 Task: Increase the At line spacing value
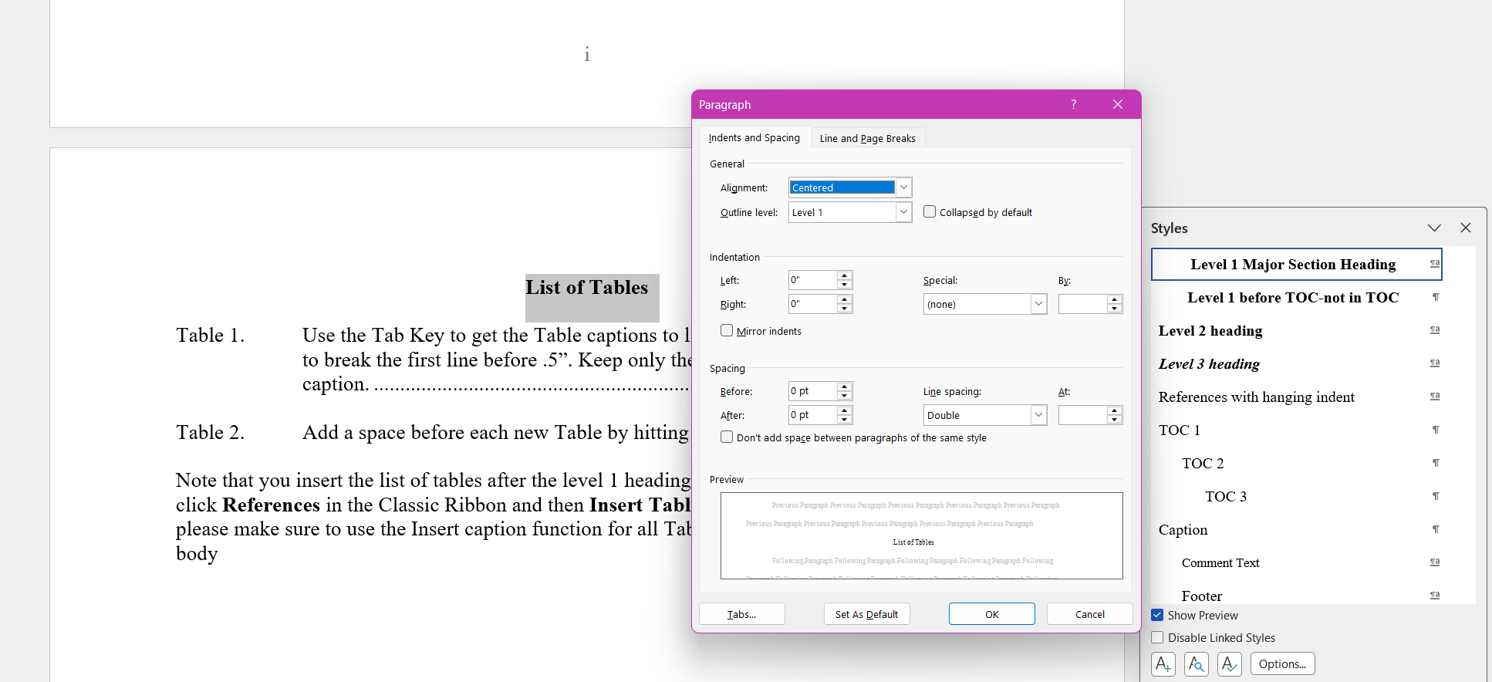(x=1114, y=410)
